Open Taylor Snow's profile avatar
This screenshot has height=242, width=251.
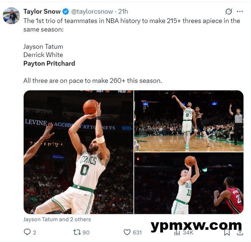11,16
